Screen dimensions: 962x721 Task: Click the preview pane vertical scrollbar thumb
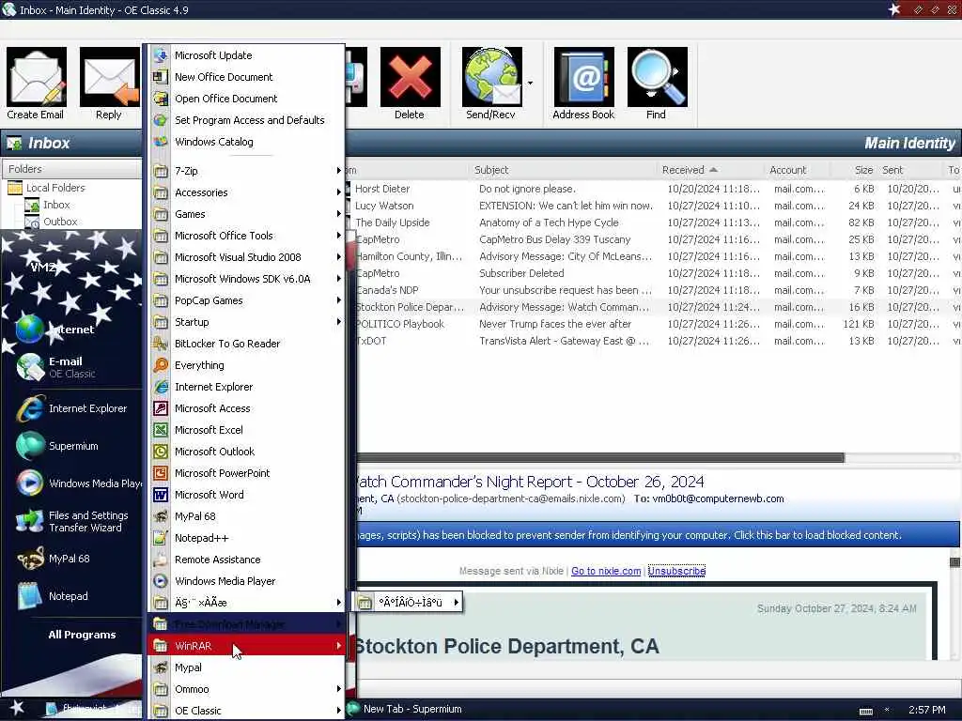[x=954, y=561]
